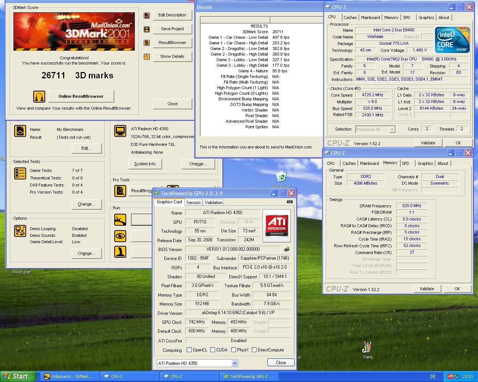
Task: Click the My Benchmark project icon
Action: pos(20,131)
